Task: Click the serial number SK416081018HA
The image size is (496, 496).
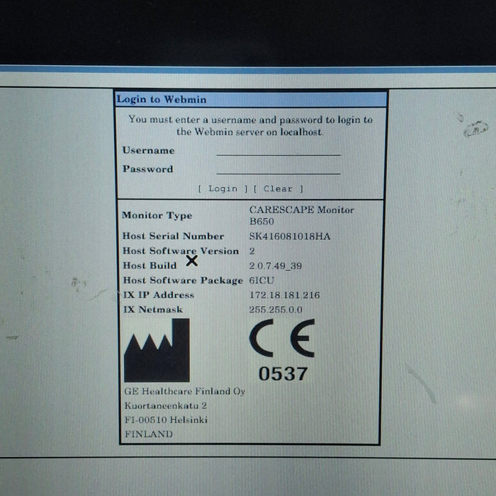Action: click(x=289, y=236)
